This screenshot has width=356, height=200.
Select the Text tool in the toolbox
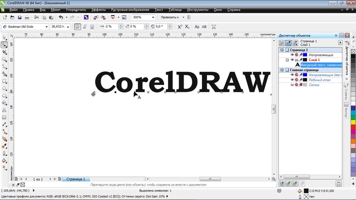(4, 110)
